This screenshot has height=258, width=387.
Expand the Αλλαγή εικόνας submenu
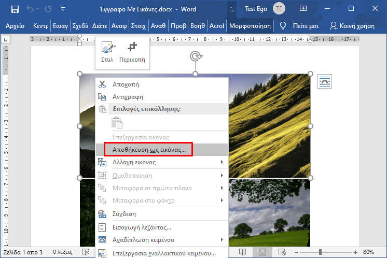pyautogui.click(x=162, y=162)
